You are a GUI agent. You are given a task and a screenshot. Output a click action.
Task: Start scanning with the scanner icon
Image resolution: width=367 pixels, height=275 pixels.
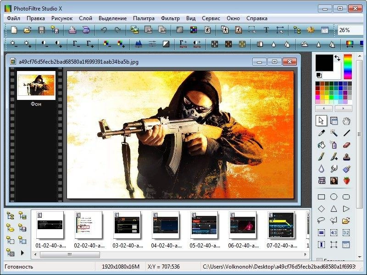point(86,30)
